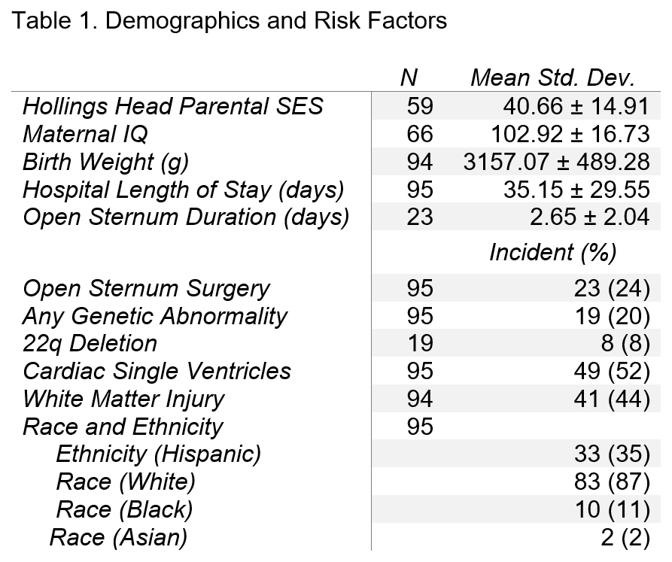The image size is (672, 562).
Task: Click the "Incident (%)" subheader
Action: click(x=553, y=253)
